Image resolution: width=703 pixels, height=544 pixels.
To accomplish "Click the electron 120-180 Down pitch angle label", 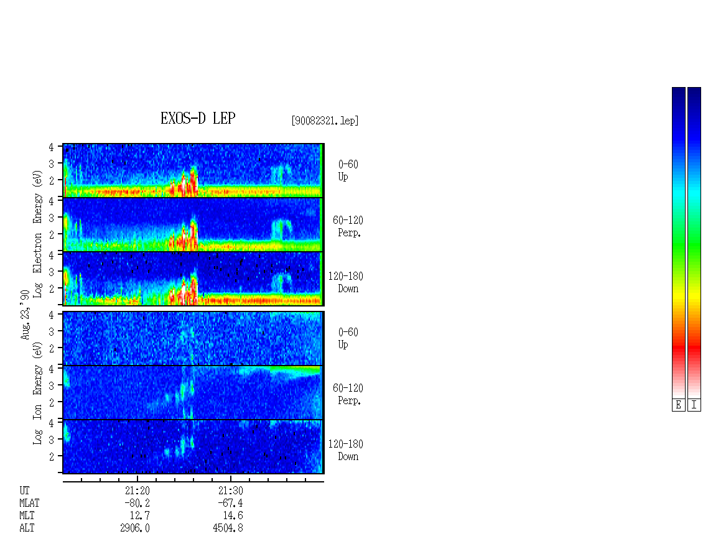I will point(346,282).
